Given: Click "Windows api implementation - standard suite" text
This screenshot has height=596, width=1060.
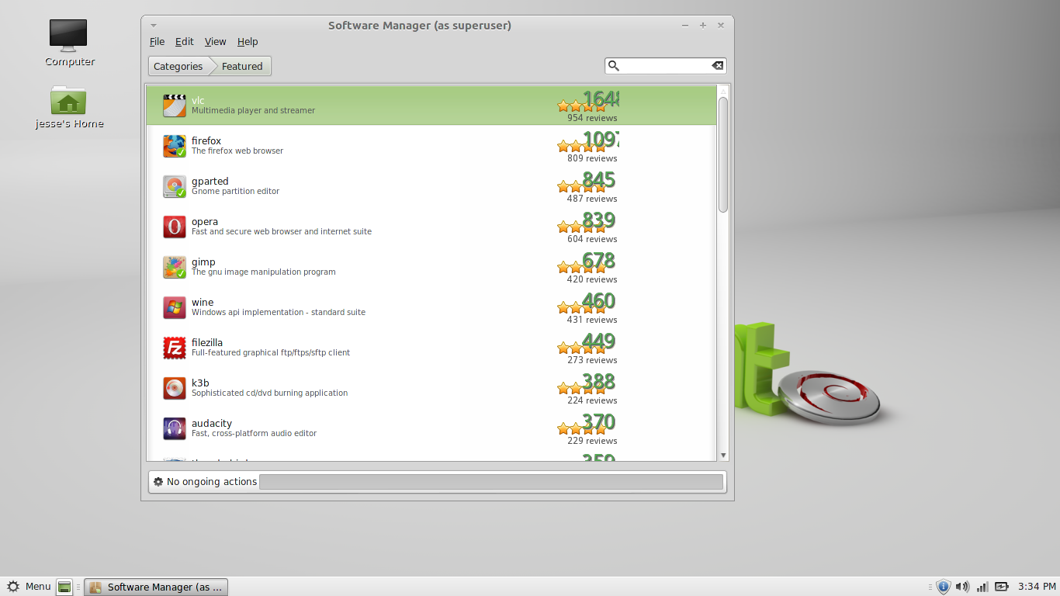Looking at the screenshot, I should (279, 313).
